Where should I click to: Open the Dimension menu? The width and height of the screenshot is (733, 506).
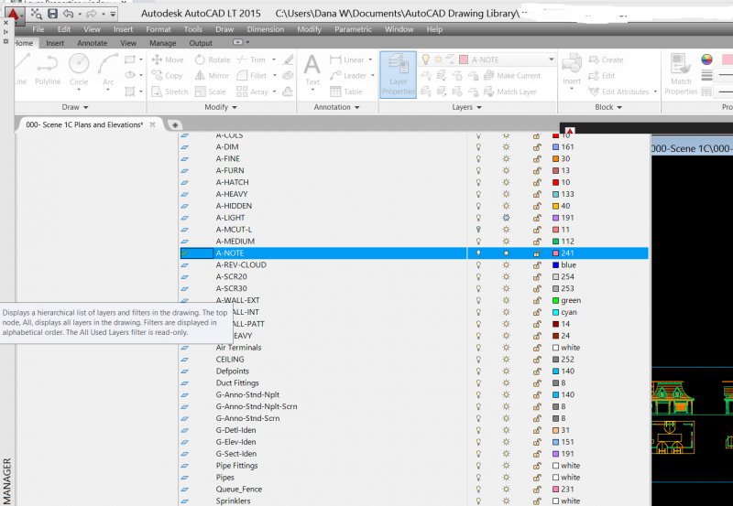pos(265,29)
